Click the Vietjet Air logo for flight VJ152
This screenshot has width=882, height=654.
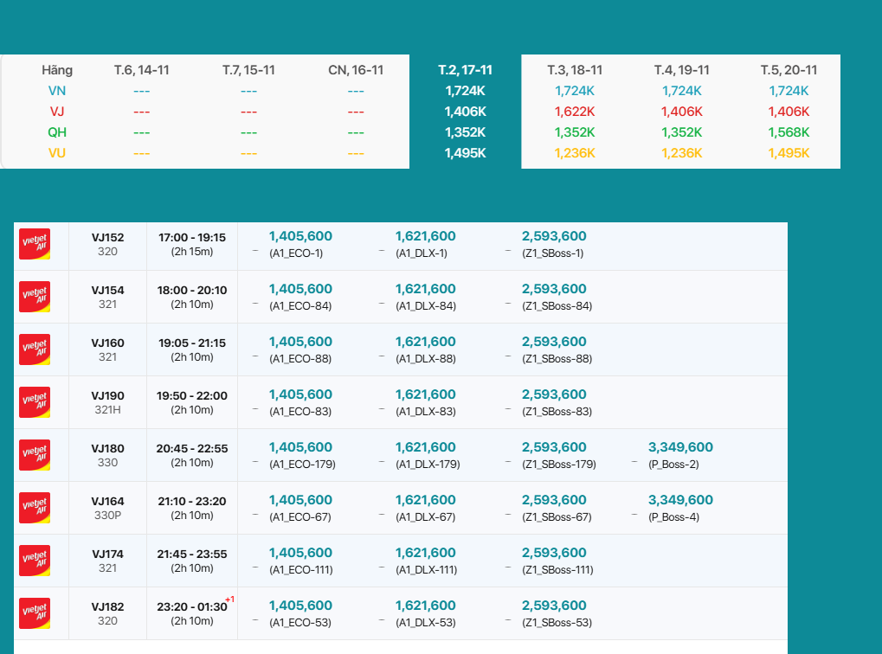pyautogui.click(x=35, y=244)
